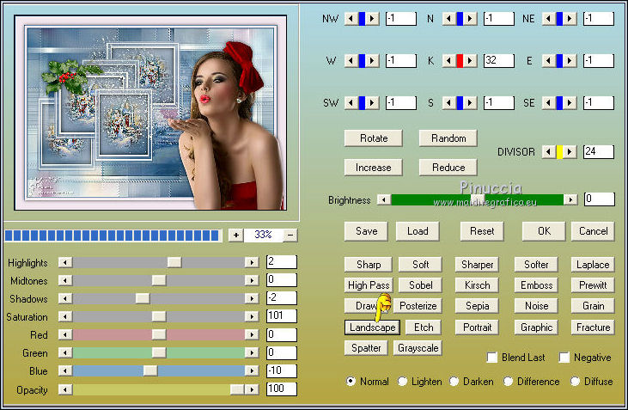Click the Blue value field showing -10

coord(282,370)
